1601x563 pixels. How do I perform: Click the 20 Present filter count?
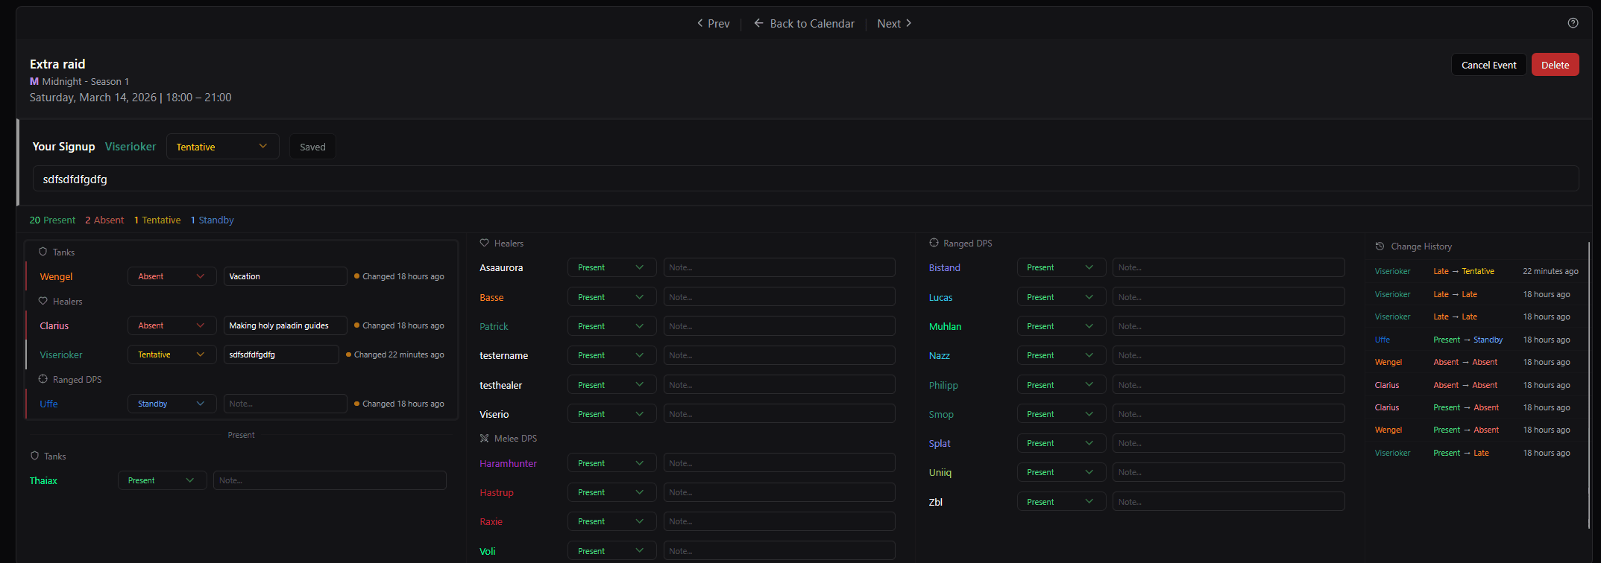pyautogui.click(x=52, y=220)
